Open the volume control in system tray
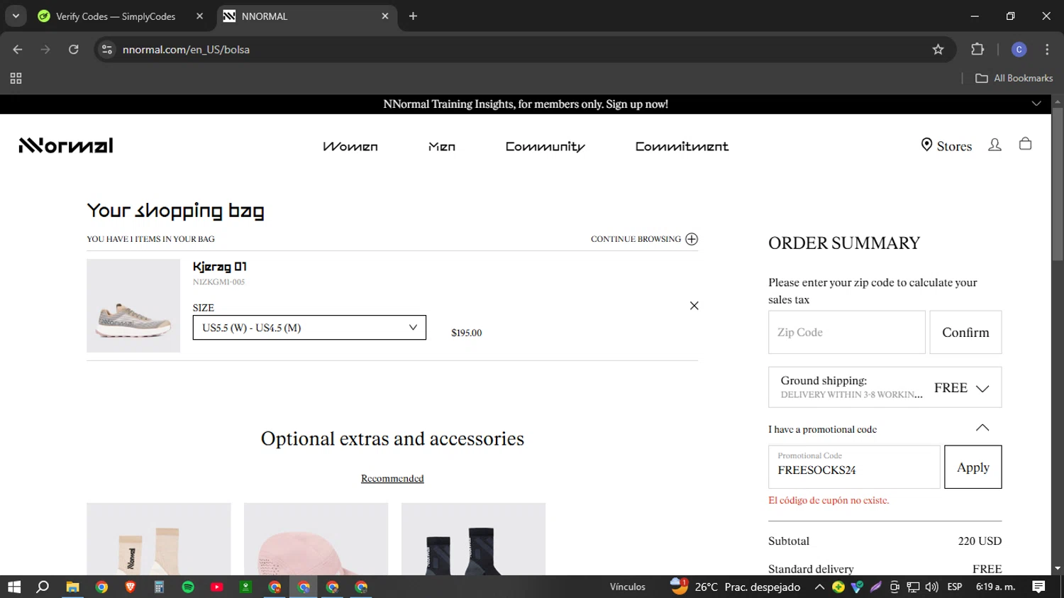Screen dimensions: 1064x598 click(931, 587)
